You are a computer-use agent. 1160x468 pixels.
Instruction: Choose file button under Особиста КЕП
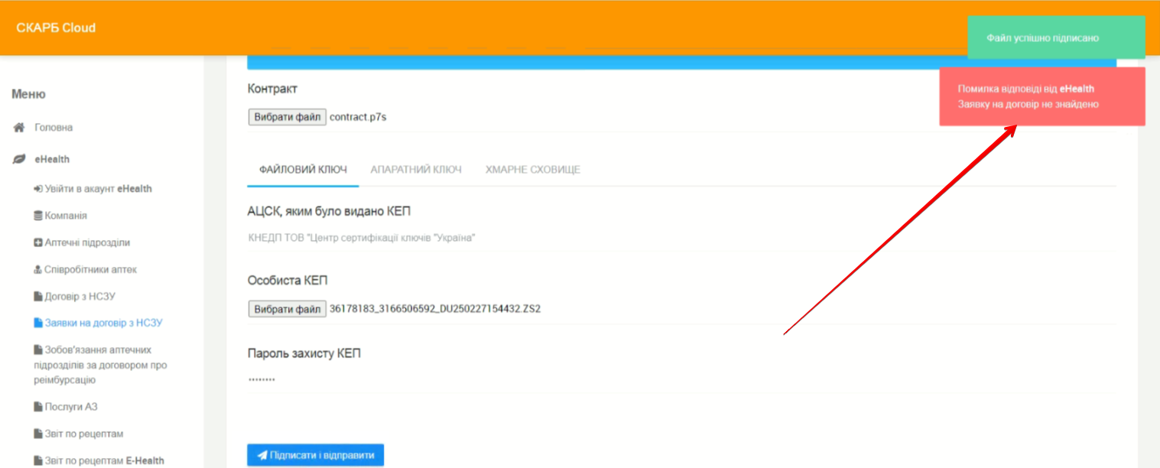point(287,309)
